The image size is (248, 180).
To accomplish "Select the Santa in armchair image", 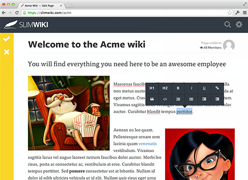I will (x=69, y=113).
